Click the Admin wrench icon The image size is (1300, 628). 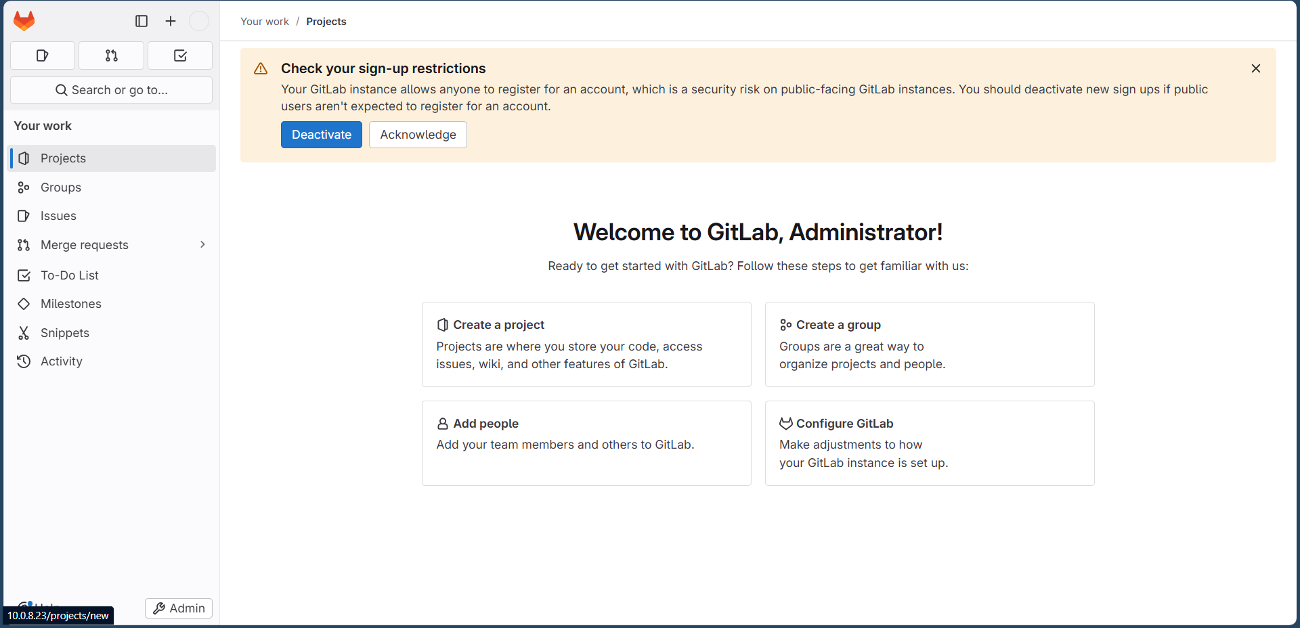click(x=159, y=608)
